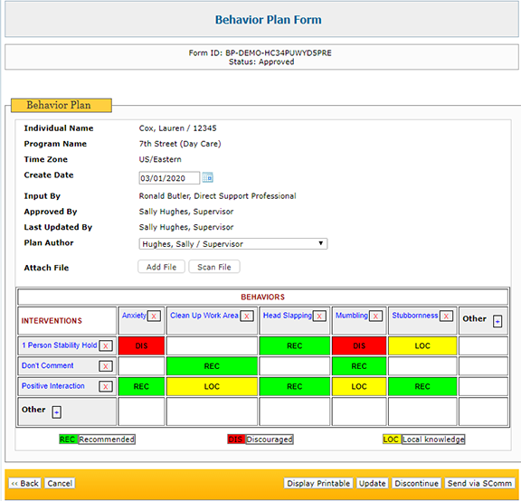Delete the Stubbornness behavior column
The width and height of the screenshot is (521, 501).
click(x=446, y=316)
